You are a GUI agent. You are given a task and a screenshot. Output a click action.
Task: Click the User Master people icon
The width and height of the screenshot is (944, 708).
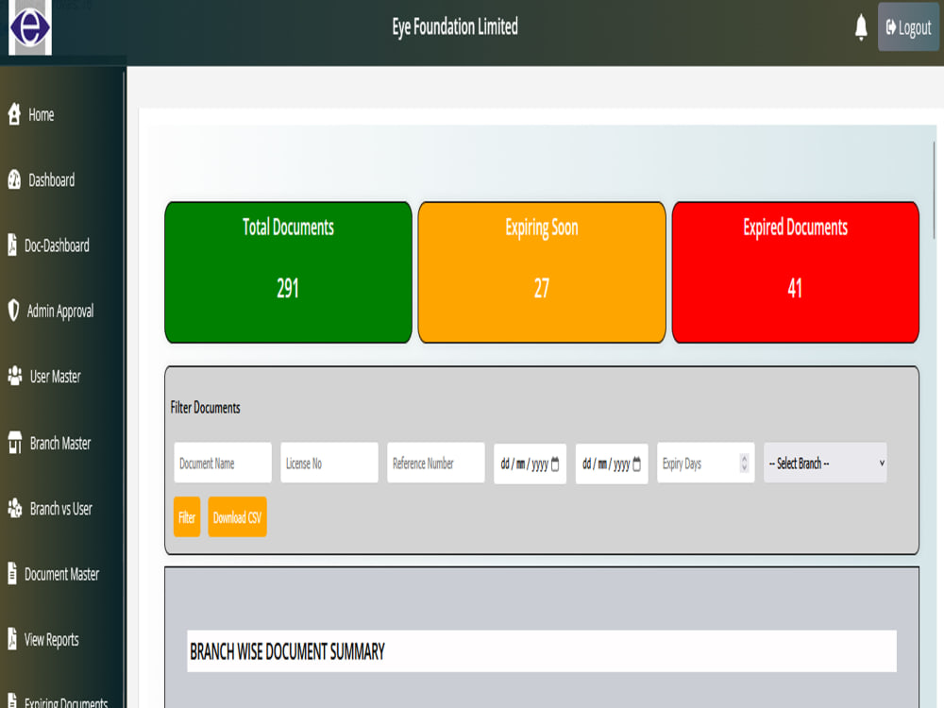point(15,375)
